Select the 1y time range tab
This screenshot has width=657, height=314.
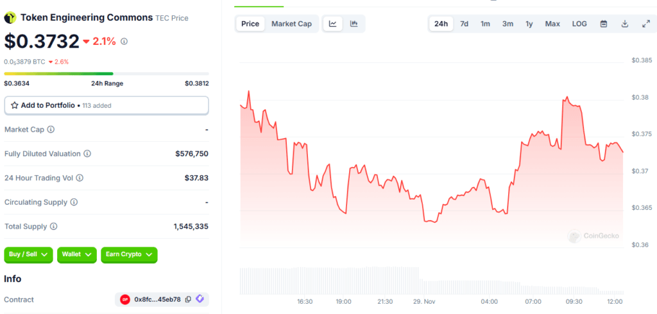(529, 24)
